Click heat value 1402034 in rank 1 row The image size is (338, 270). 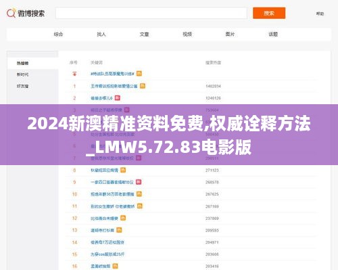click(x=213, y=86)
